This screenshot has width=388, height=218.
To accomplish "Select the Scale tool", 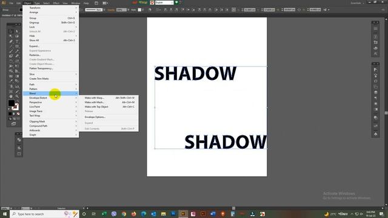I will pos(17,61).
